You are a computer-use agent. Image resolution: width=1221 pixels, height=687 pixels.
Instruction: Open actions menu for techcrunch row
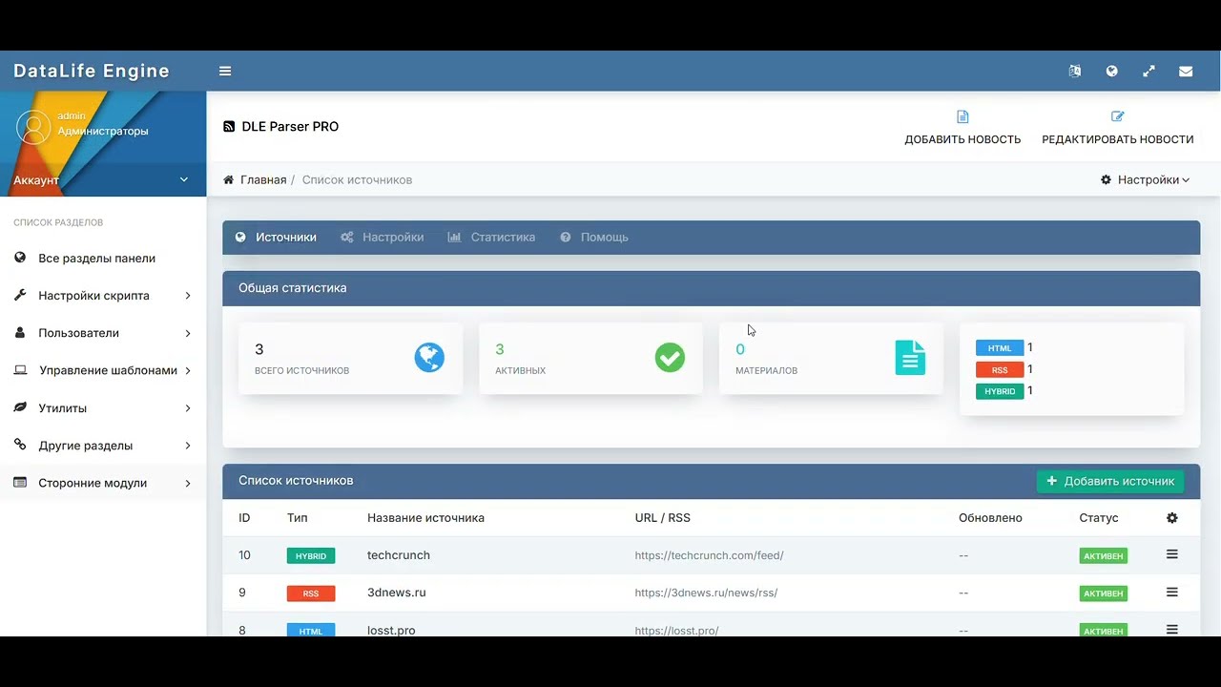[1172, 554]
